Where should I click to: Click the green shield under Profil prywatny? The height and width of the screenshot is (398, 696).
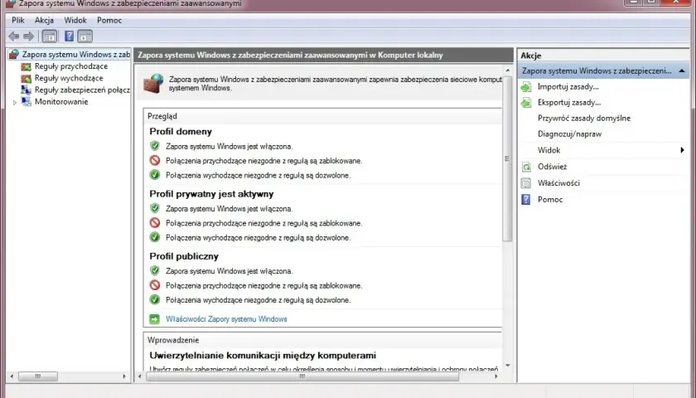(154, 208)
